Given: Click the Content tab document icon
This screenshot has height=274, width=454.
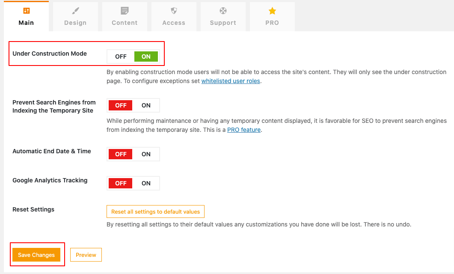Looking at the screenshot, I should (x=125, y=11).
